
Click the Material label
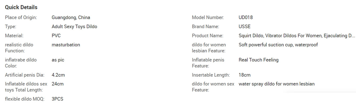pyautogui.click(x=14, y=35)
